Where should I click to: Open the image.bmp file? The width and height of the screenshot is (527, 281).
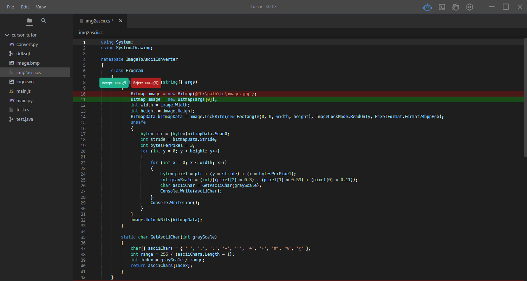coord(28,63)
